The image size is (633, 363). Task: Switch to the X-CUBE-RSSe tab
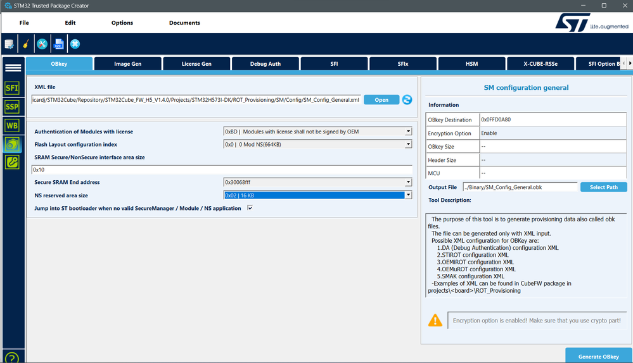pyautogui.click(x=540, y=64)
